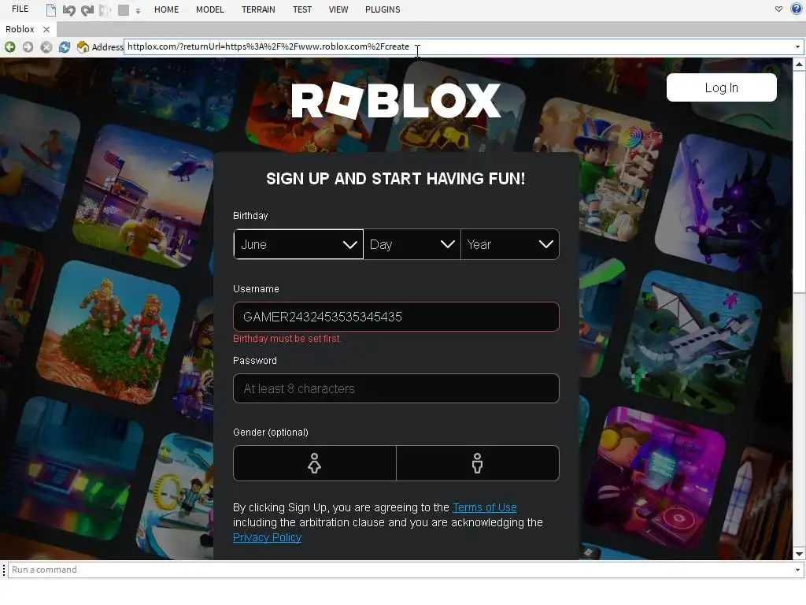Select the female gender option
806x605 pixels.
(315, 463)
